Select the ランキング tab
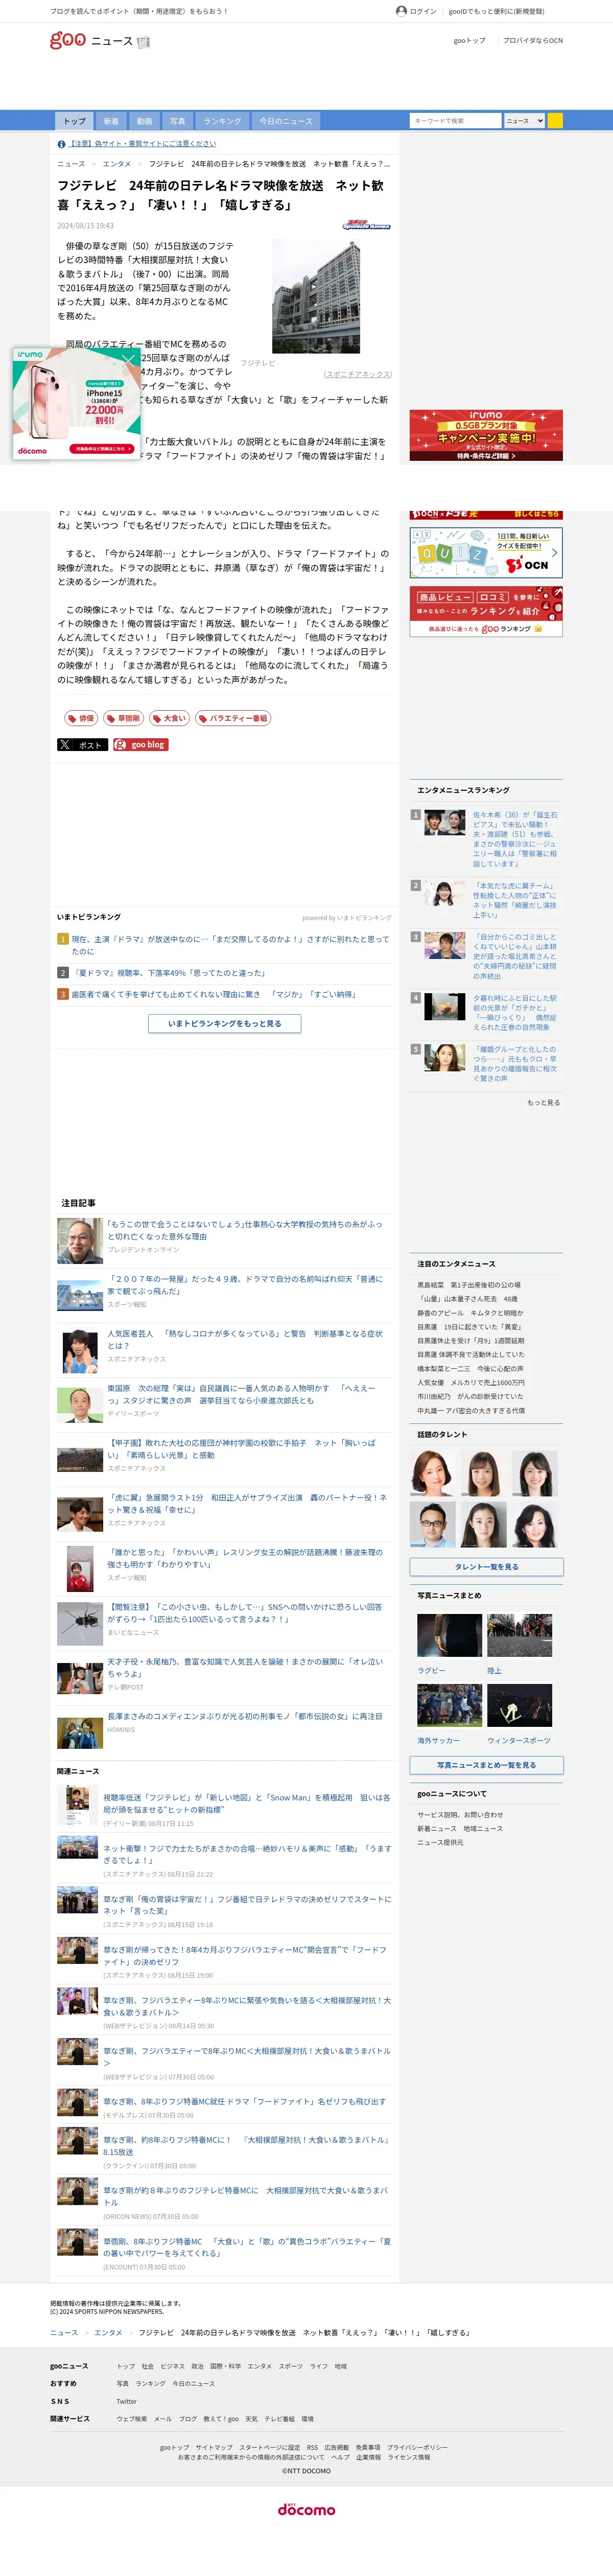The width and height of the screenshot is (613, 2576). [x=222, y=121]
